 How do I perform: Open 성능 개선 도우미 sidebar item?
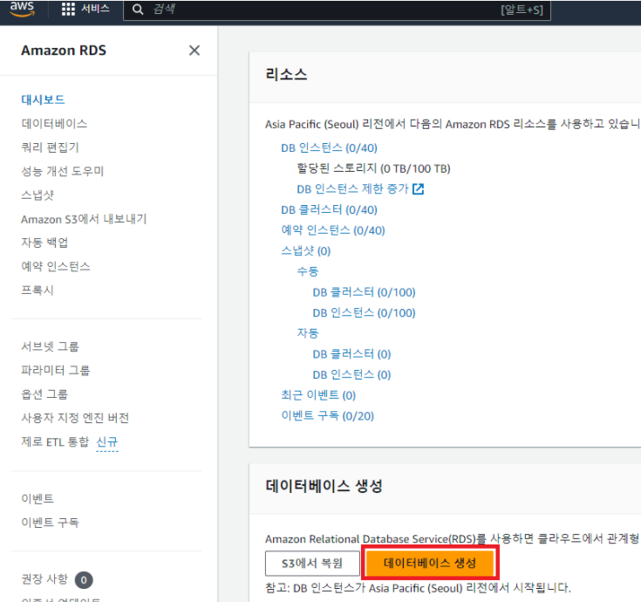63,171
